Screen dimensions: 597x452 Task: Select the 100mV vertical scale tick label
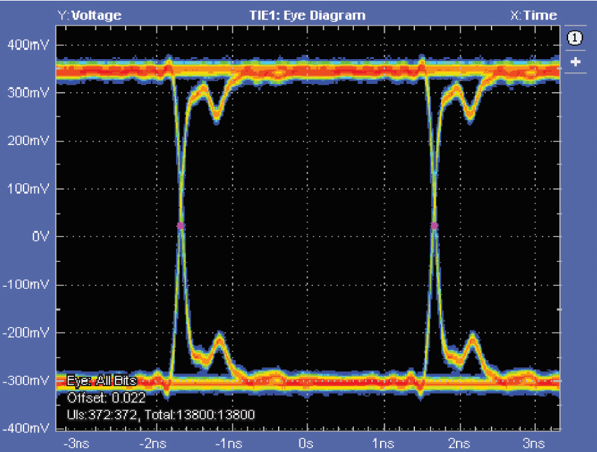(27, 189)
